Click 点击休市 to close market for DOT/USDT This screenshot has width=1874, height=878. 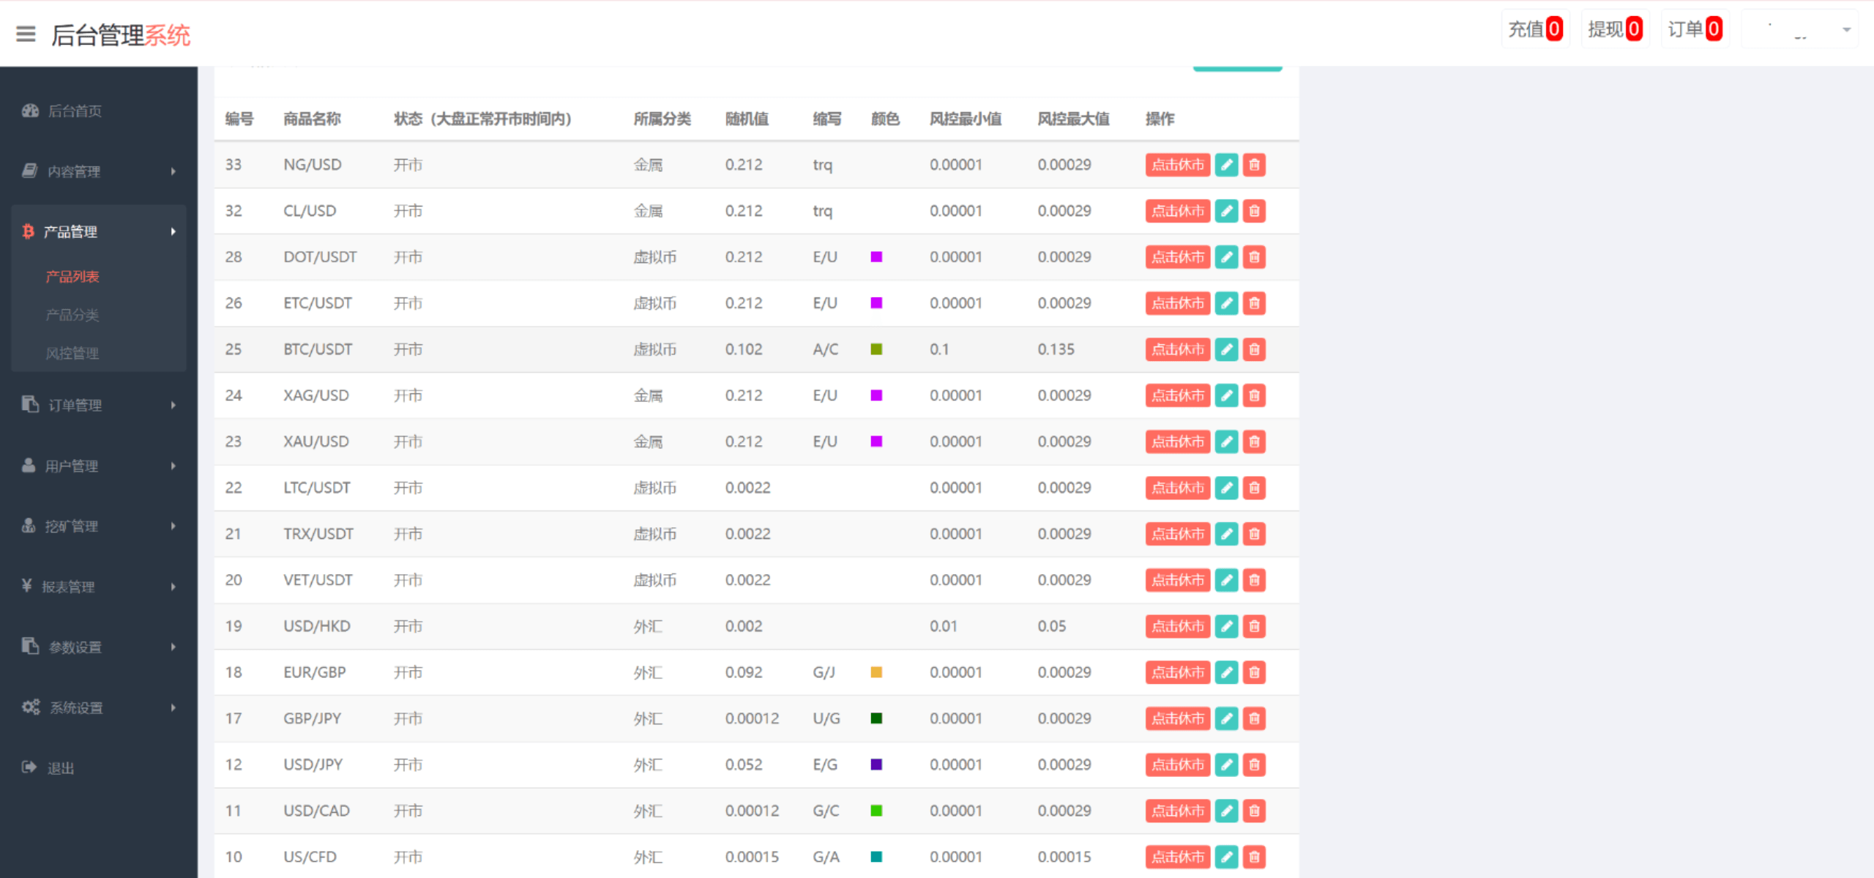point(1177,257)
